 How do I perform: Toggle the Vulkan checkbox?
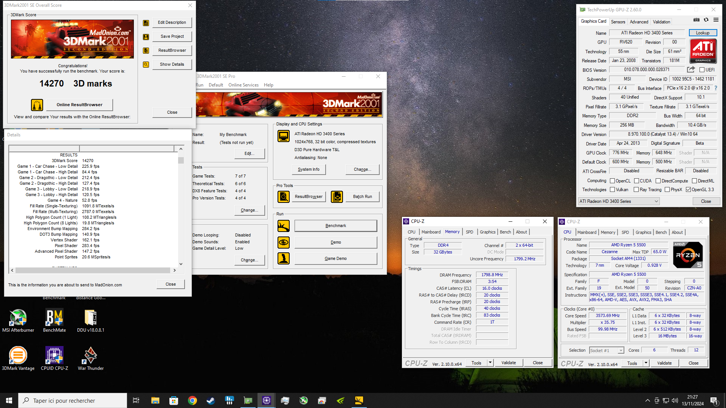coord(612,190)
